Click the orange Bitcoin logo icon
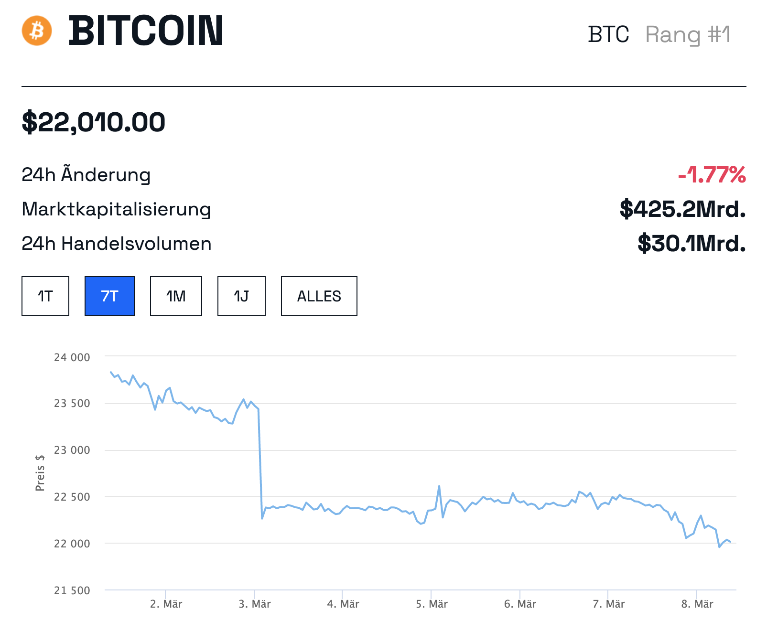The height and width of the screenshot is (621, 778). [x=37, y=31]
